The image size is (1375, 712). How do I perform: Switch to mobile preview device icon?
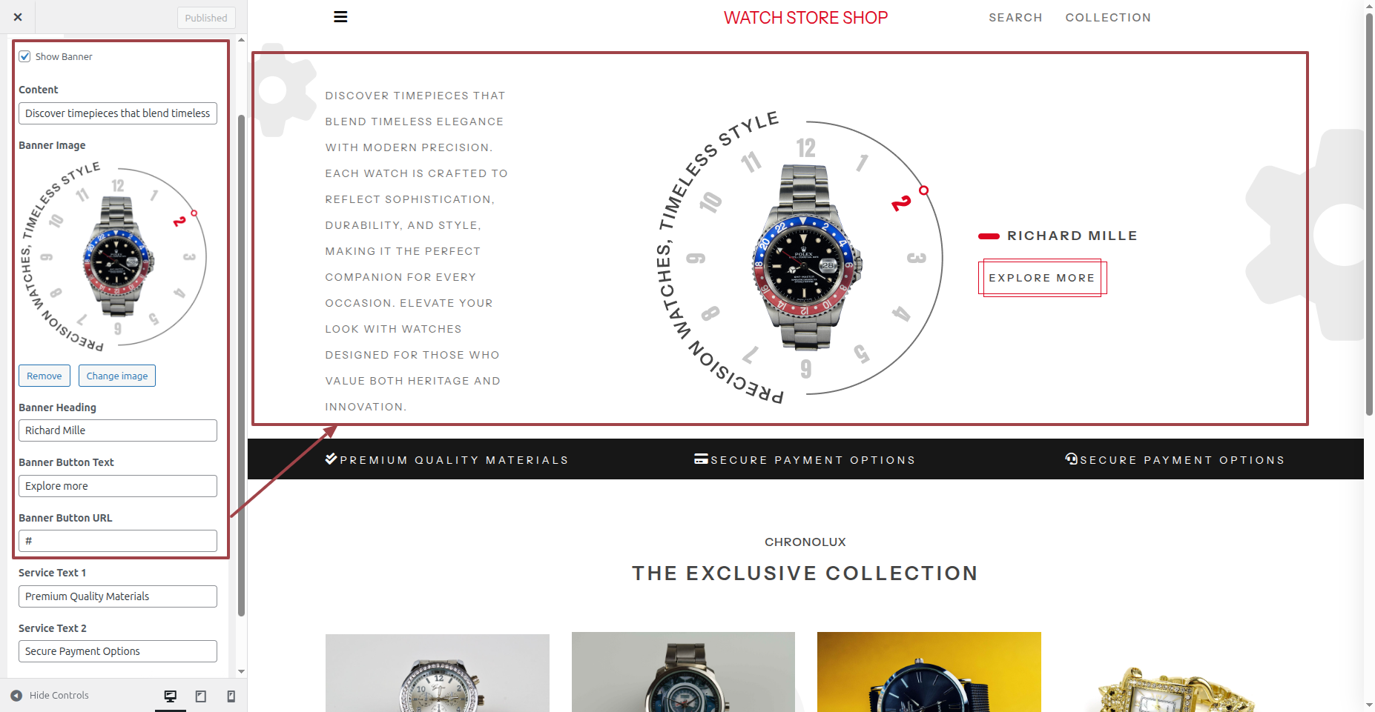click(x=231, y=696)
